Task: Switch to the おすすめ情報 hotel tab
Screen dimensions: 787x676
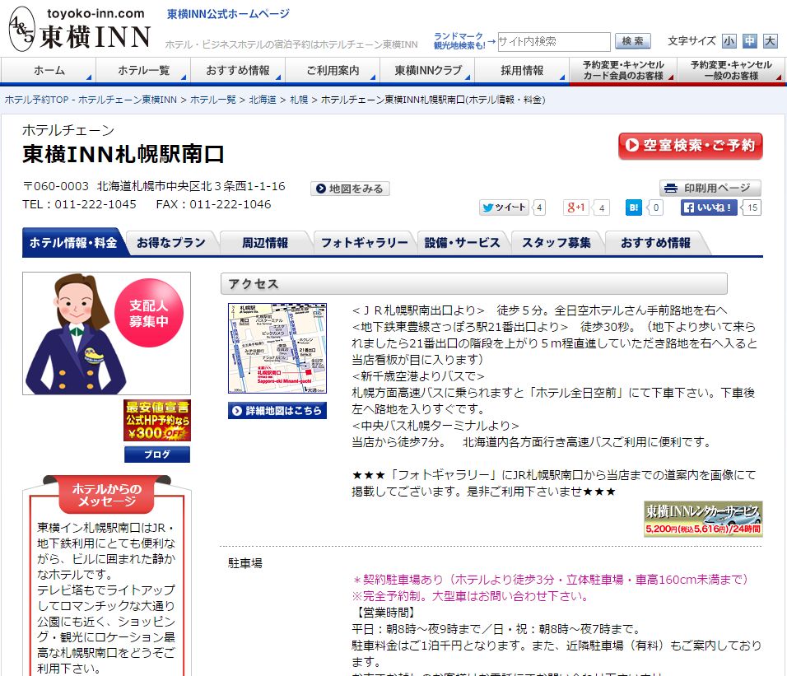Action: (x=655, y=243)
